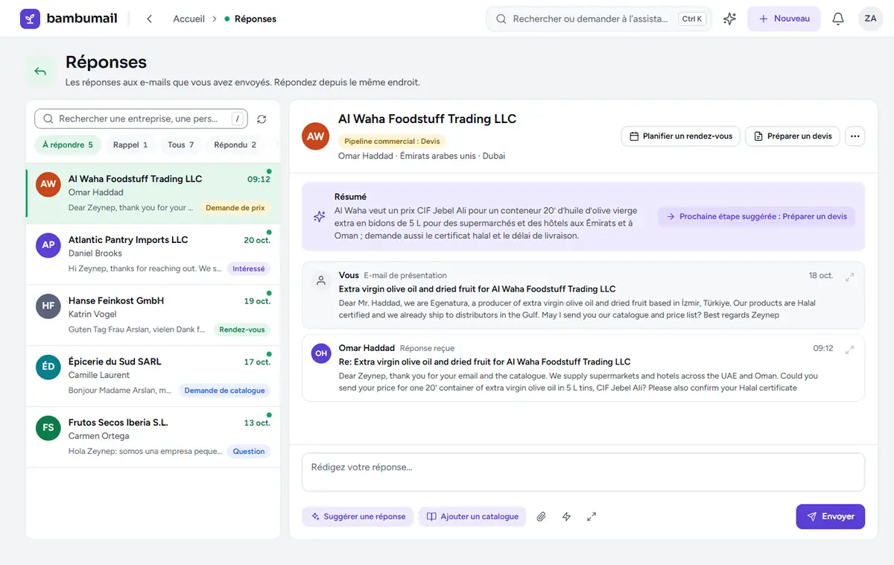
Task: Click the AP avatar for Atlantic Pantry Imports
Action: (48, 244)
